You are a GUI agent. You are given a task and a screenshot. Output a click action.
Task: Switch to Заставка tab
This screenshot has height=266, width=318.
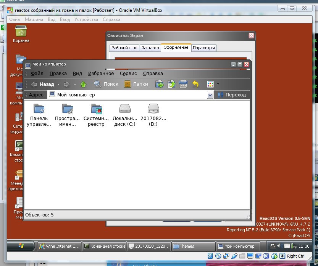(x=150, y=48)
